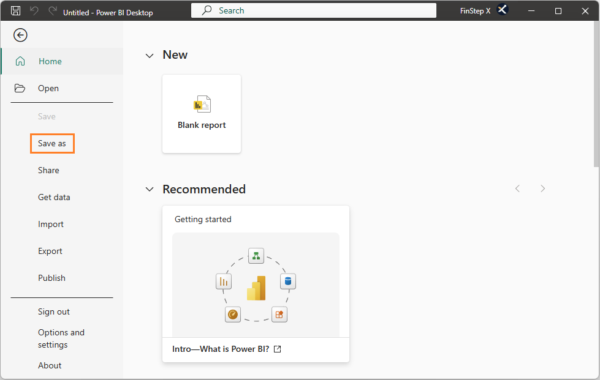Close the Power BI Desktop window

point(585,10)
